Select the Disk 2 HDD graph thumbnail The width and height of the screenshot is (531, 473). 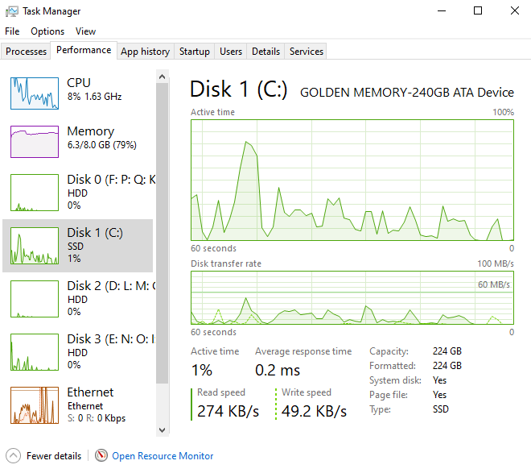tap(35, 299)
